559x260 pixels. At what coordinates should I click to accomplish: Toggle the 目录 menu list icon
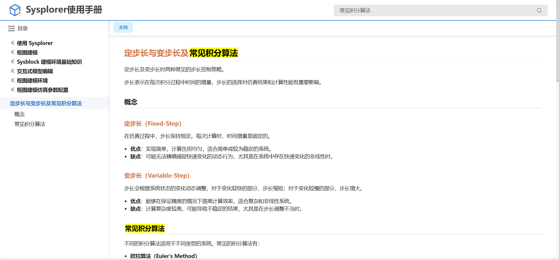[x=11, y=29]
